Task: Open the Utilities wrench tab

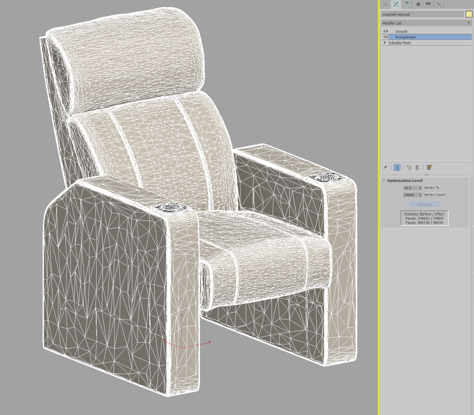Action: click(439, 4)
